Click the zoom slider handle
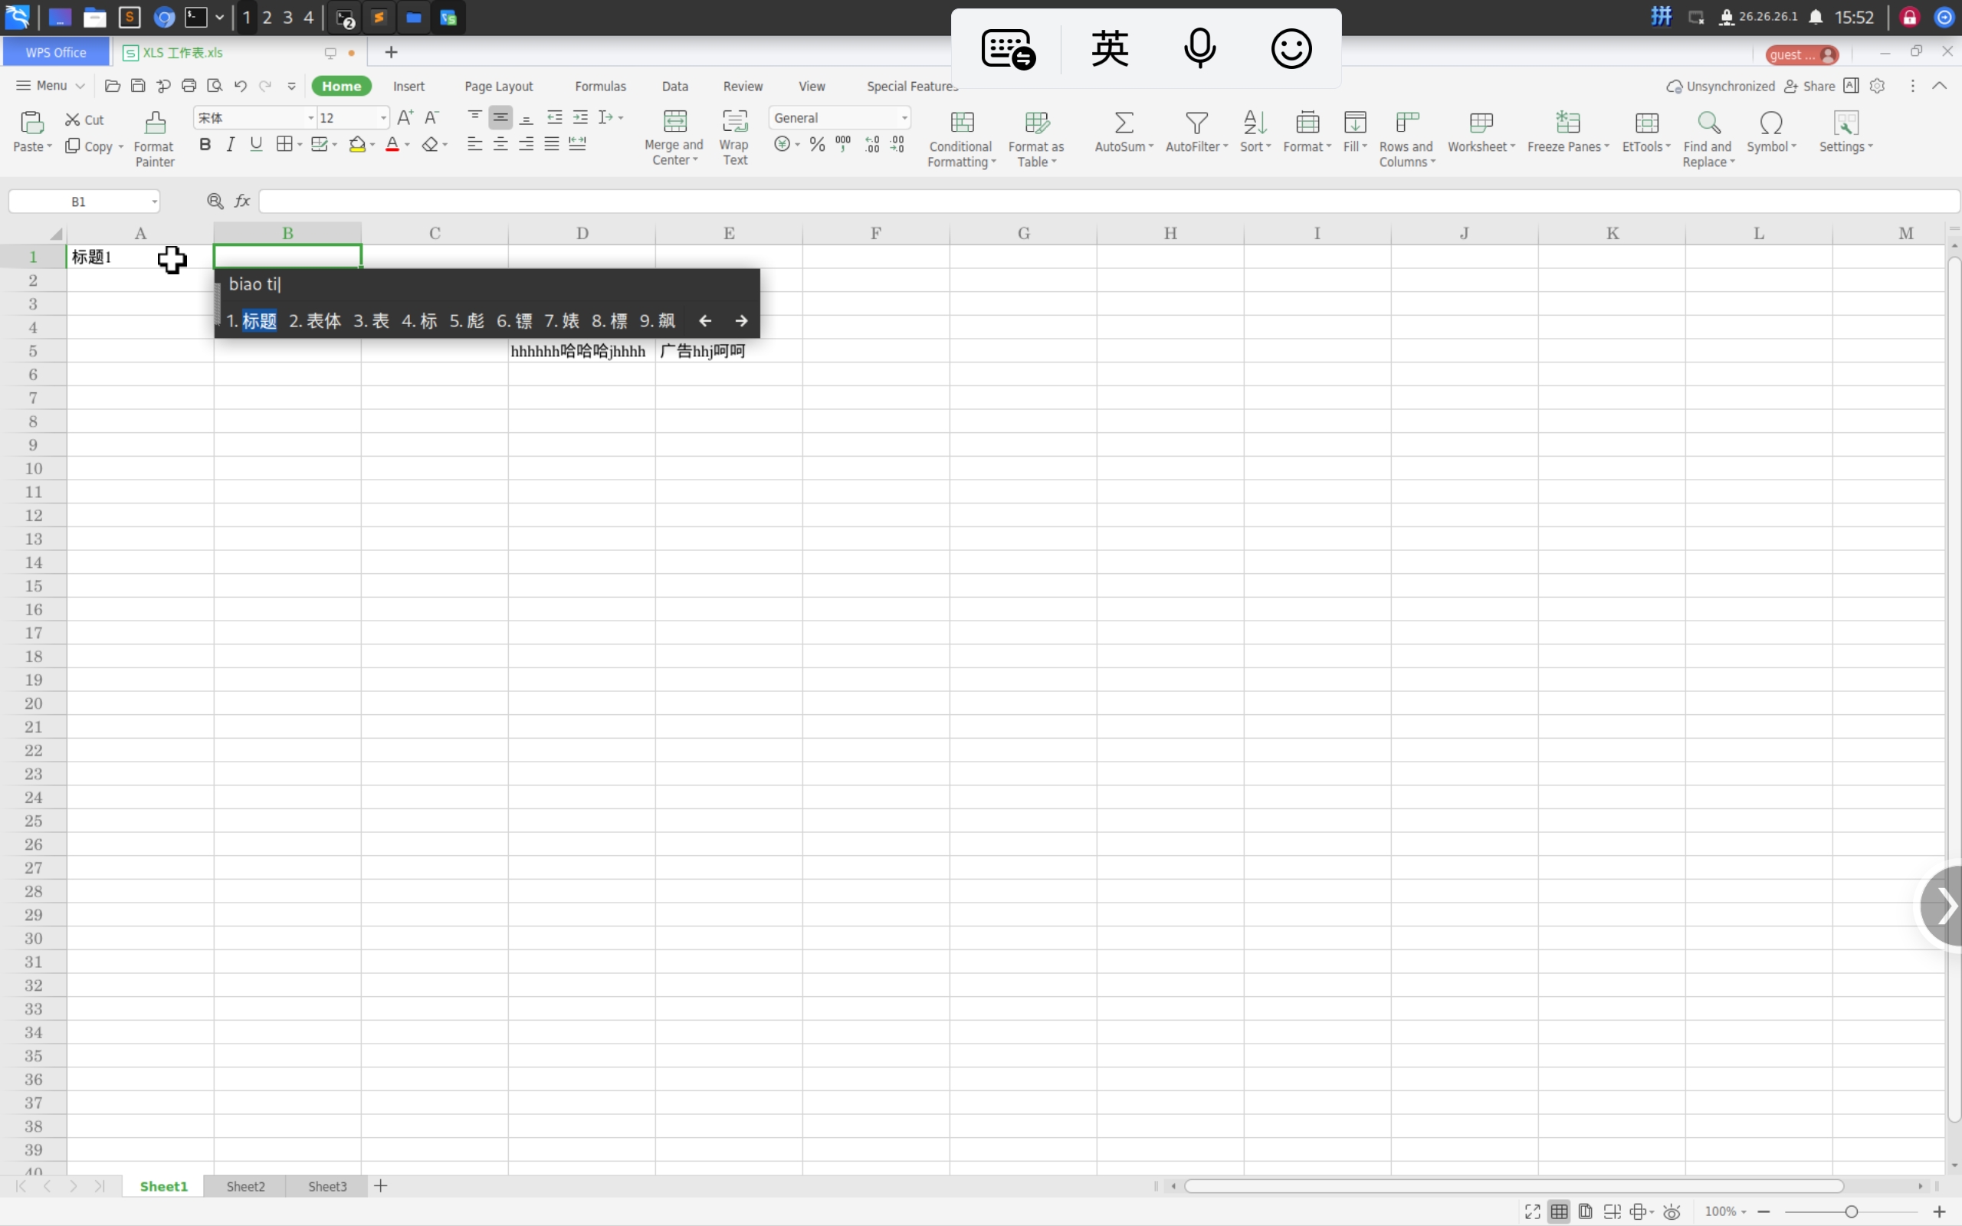The width and height of the screenshot is (1962, 1226). pyautogui.click(x=1851, y=1211)
